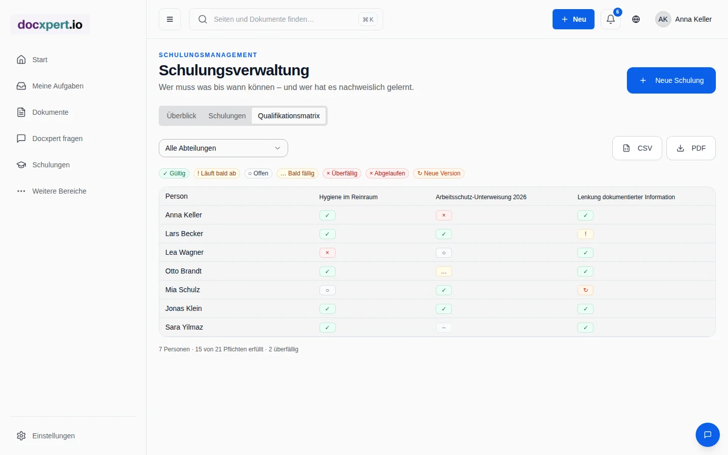728x455 pixels.
Task: Click the Lenkung dokumentierter Information column header
Action: (x=626, y=197)
